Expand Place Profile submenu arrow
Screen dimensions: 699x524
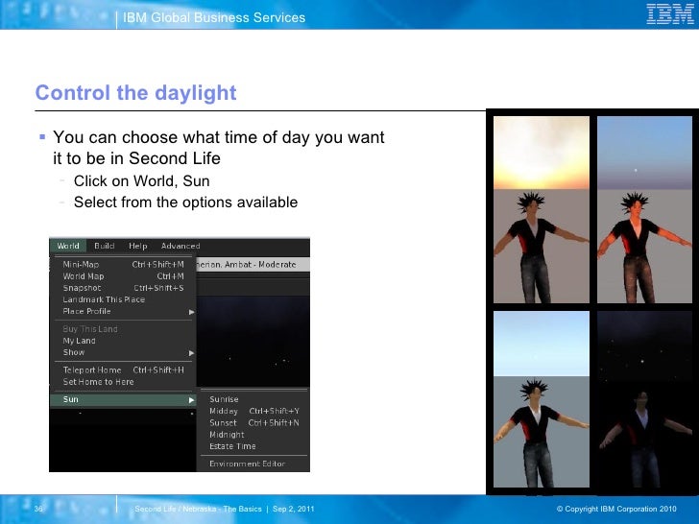click(191, 312)
